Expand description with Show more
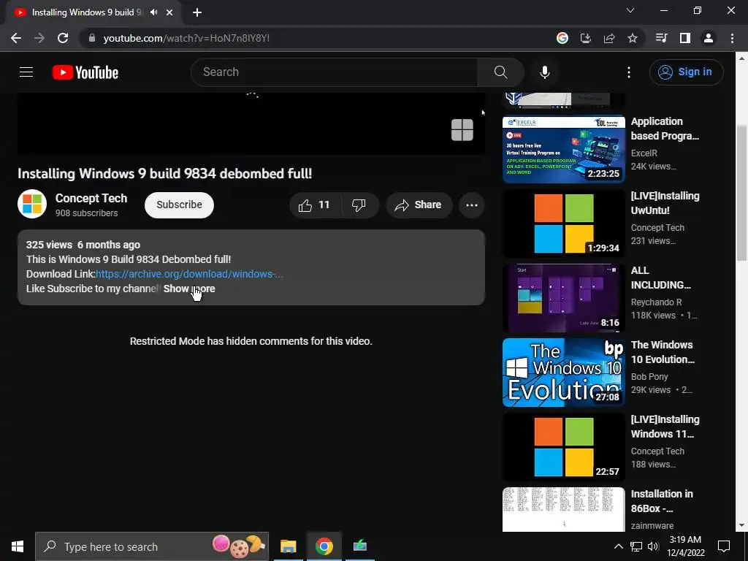 (189, 289)
